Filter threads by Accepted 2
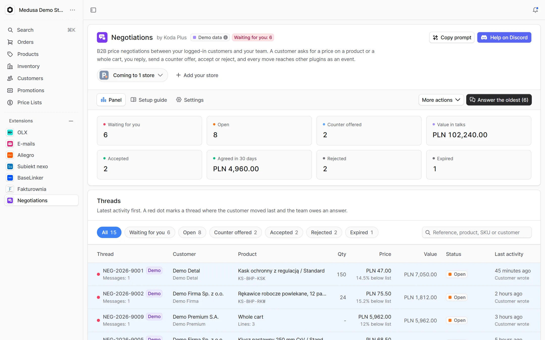 pos(284,232)
